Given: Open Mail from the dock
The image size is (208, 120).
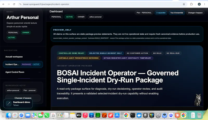Looking at the screenshot, I should coord(28,115).
